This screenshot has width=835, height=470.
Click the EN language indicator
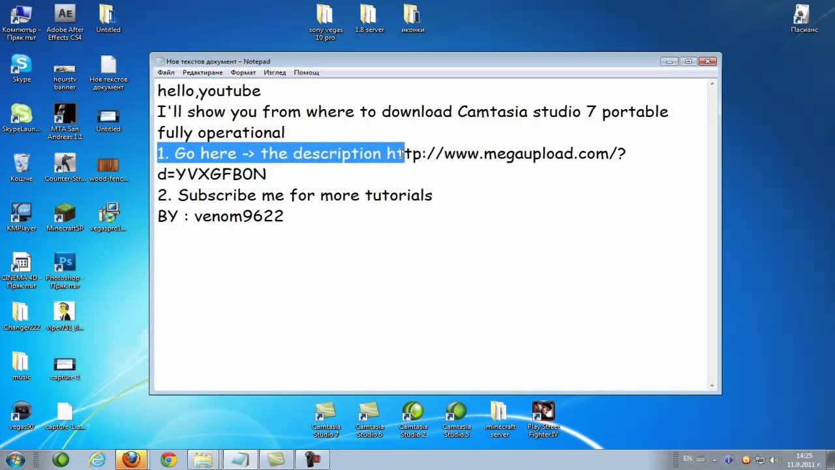coord(688,459)
